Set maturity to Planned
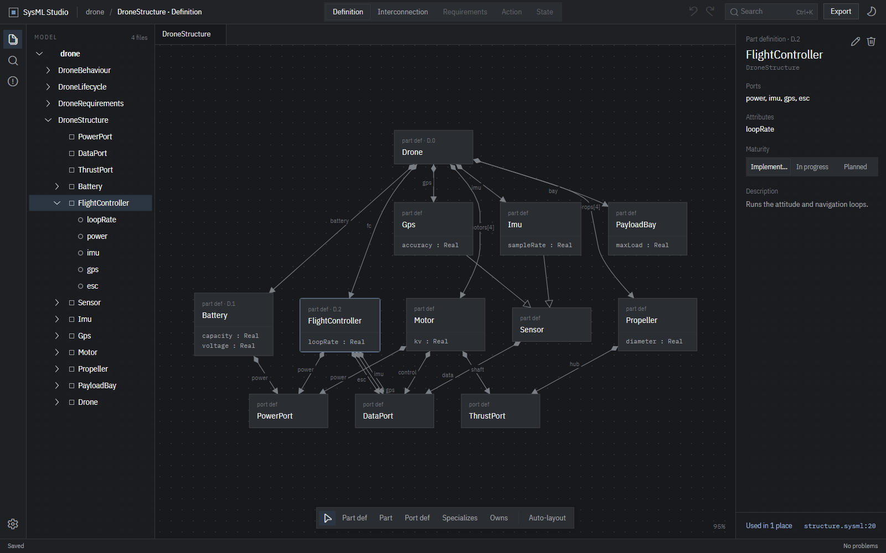 pyautogui.click(x=855, y=167)
